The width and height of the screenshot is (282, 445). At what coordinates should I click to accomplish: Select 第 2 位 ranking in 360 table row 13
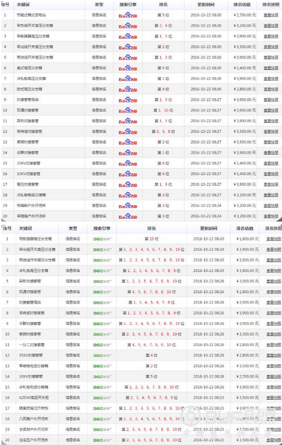click(151, 366)
